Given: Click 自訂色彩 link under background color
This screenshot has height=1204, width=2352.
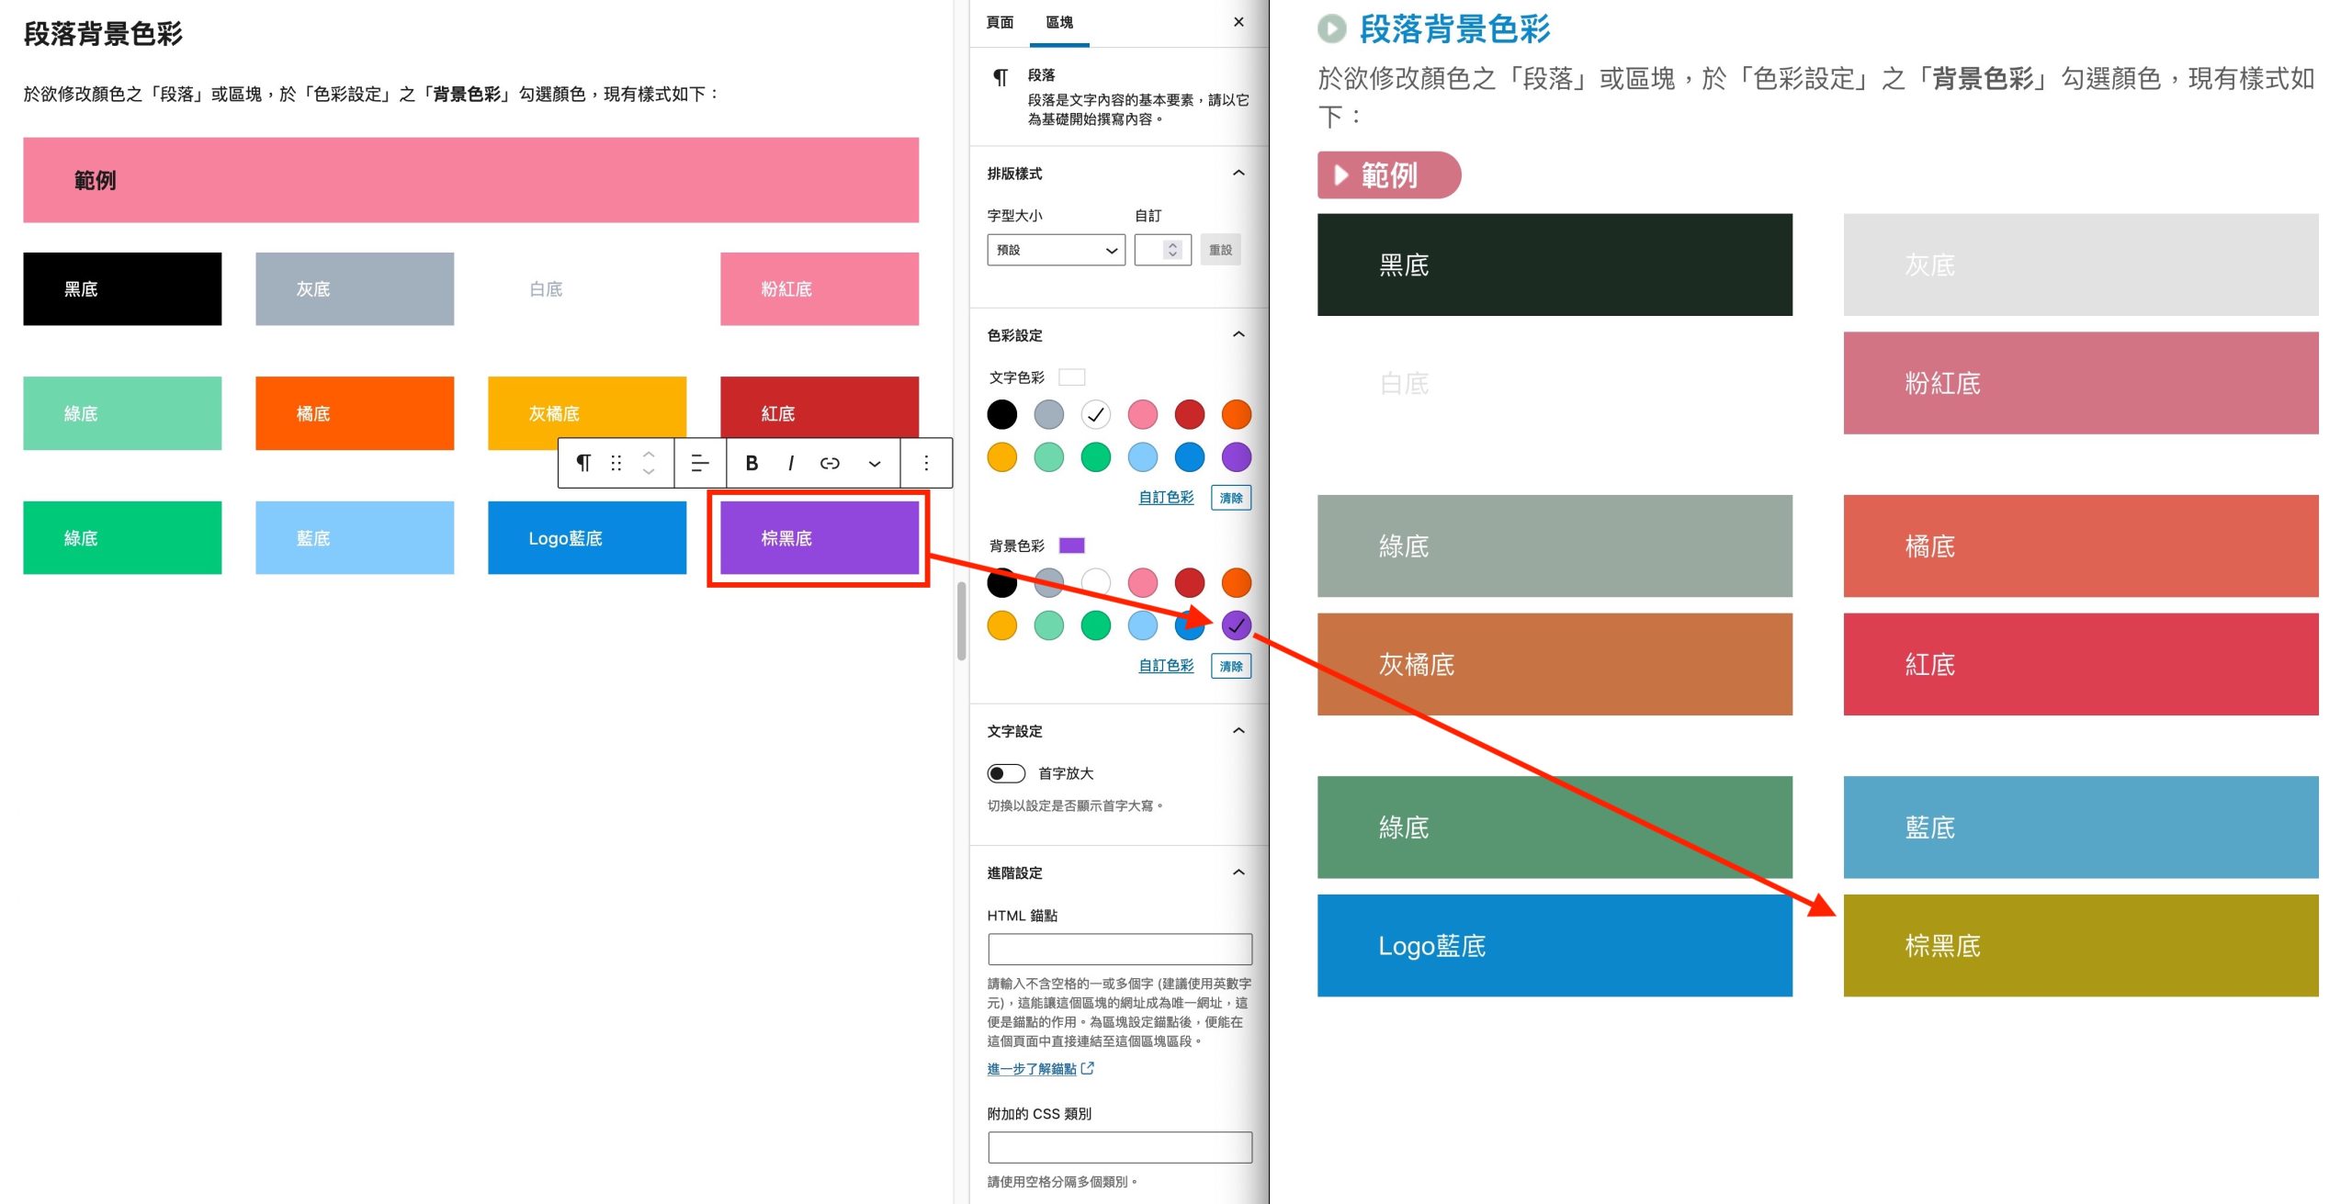Looking at the screenshot, I should [1166, 665].
